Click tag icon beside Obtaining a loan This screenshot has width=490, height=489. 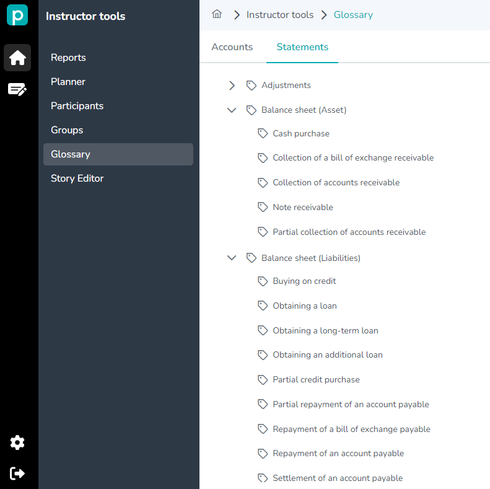263,306
